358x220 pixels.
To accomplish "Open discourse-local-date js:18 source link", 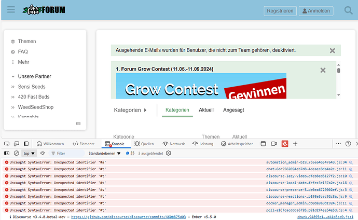I will click(307, 183).
